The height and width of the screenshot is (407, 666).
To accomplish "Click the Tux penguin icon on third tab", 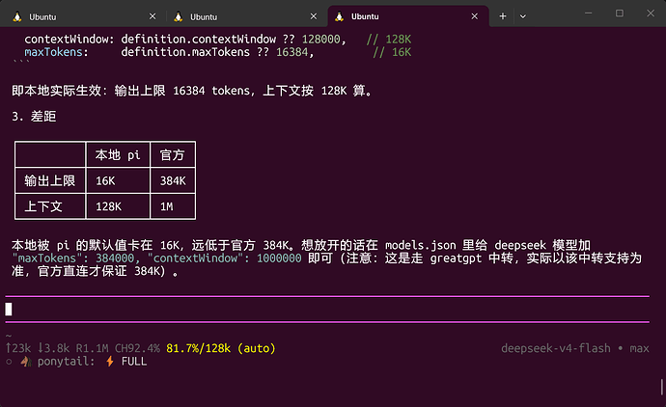I will (339, 16).
